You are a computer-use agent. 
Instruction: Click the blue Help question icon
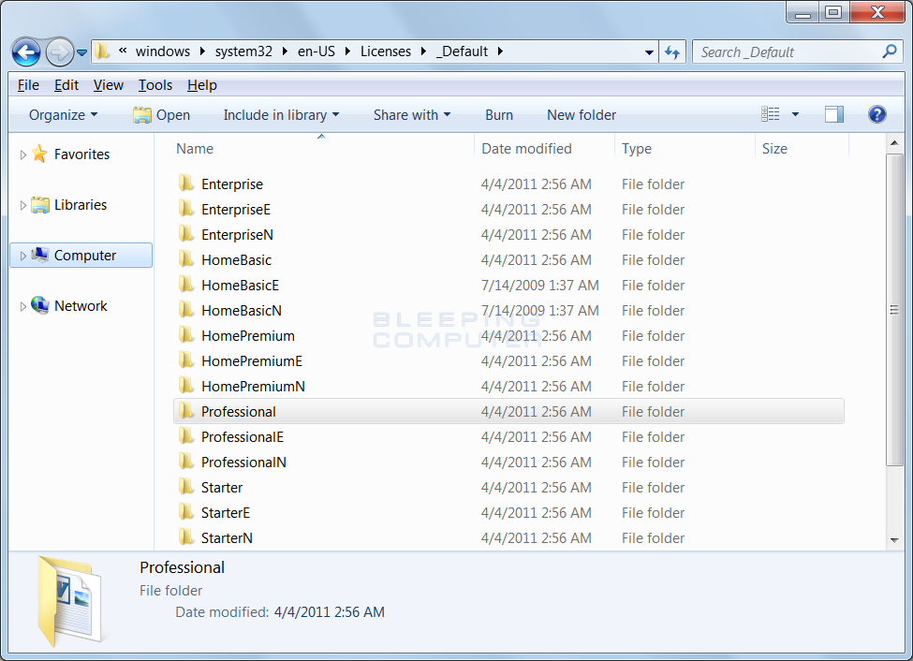coord(876,114)
